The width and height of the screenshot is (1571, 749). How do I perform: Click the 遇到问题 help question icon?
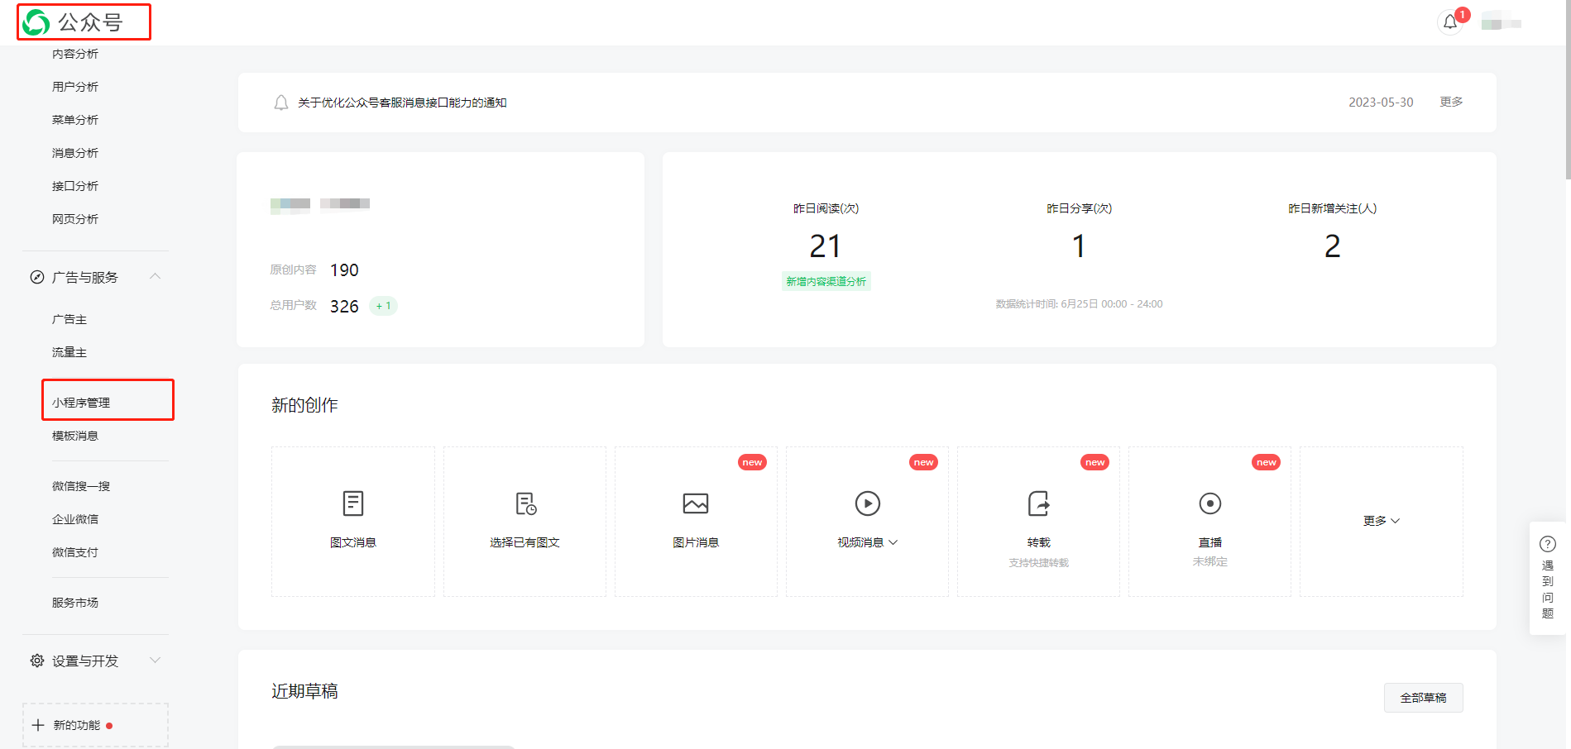(x=1547, y=544)
